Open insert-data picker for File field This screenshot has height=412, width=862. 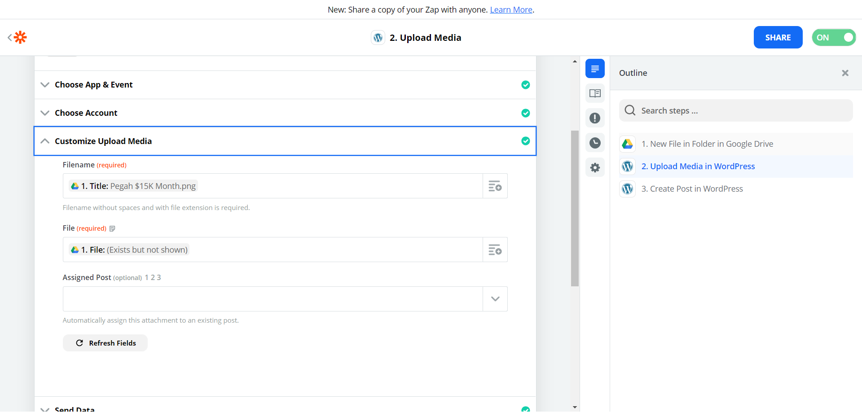click(495, 250)
